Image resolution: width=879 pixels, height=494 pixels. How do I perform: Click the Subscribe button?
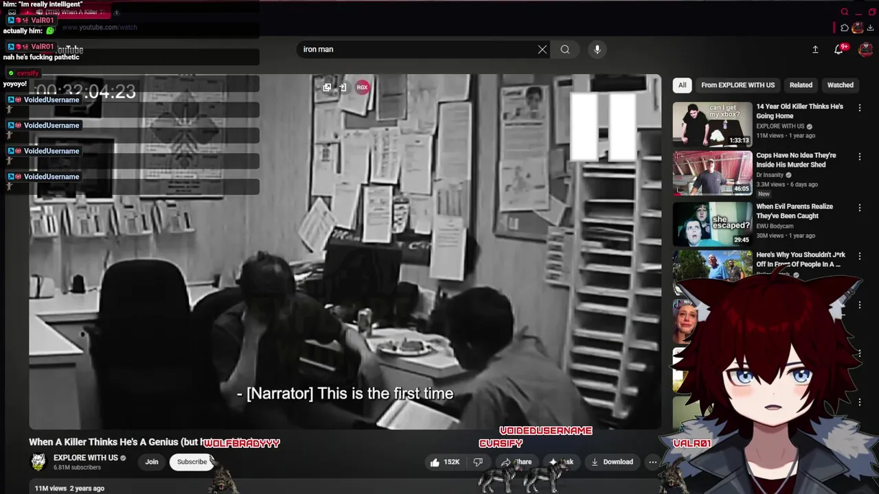[192, 462]
